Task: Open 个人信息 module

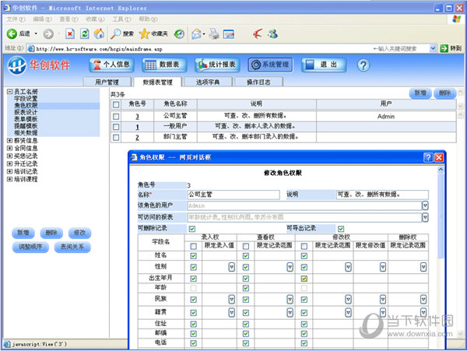Action: coord(111,65)
